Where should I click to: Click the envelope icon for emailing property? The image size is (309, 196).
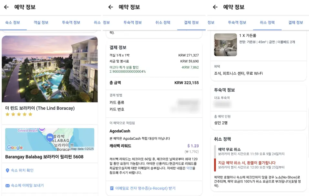[x=7, y=186]
